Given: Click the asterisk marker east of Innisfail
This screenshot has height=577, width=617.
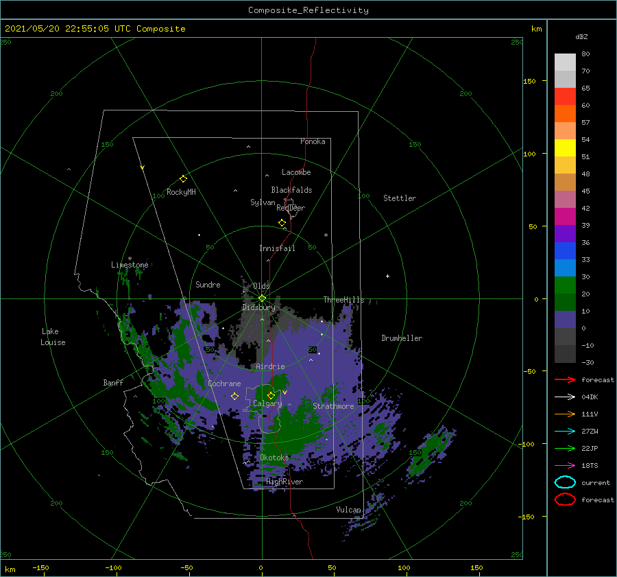Looking at the screenshot, I should click(x=326, y=235).
